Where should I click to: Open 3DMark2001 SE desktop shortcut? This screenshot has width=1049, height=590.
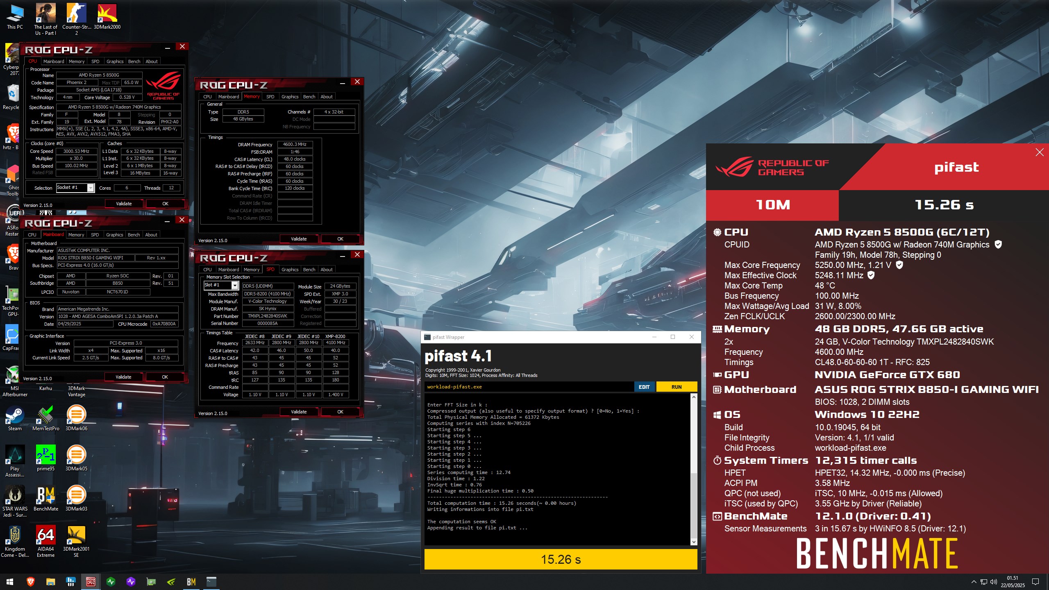[76, 542]
